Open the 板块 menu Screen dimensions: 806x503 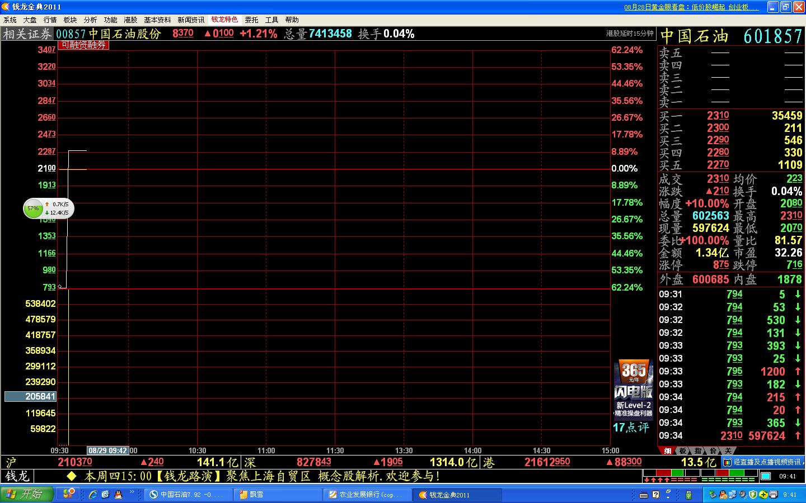click(x=71, y=20)
